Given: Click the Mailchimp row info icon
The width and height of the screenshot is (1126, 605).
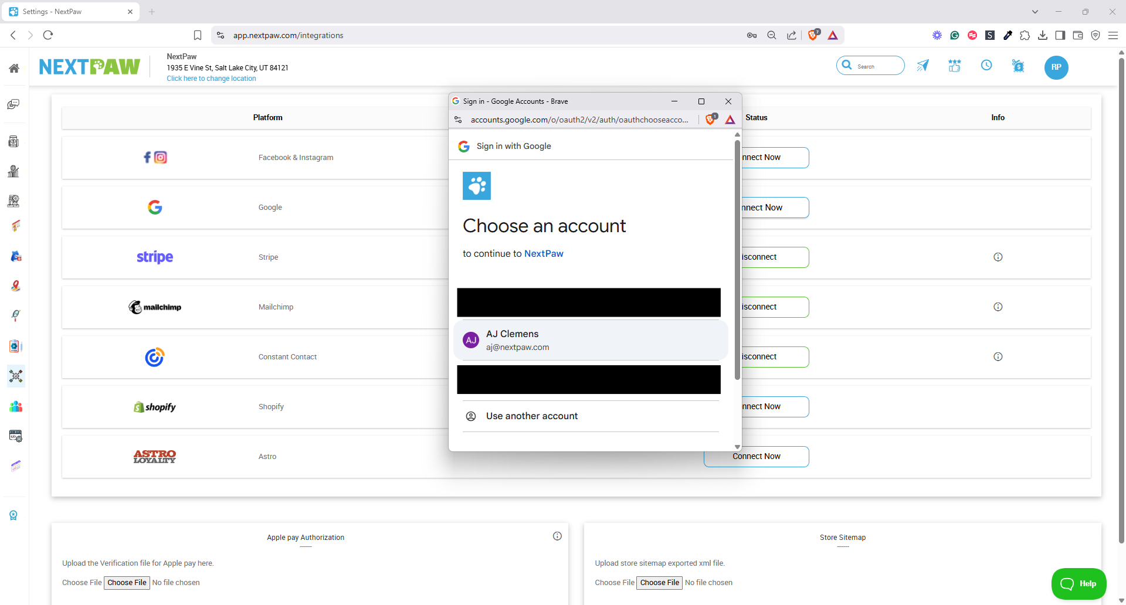Looking at the screenshot, I should click(x=998, y=307).
